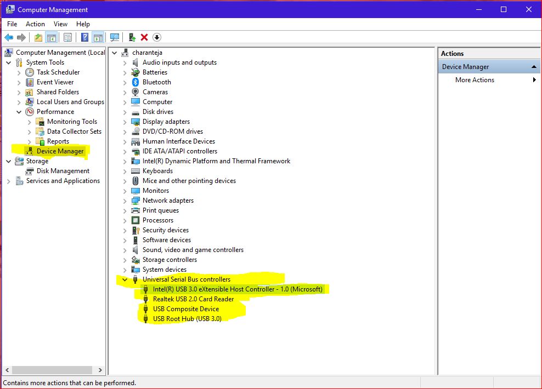This screenshot has height=389, width=542.
Task: Open the Action menu
Action: coord(35,24)
